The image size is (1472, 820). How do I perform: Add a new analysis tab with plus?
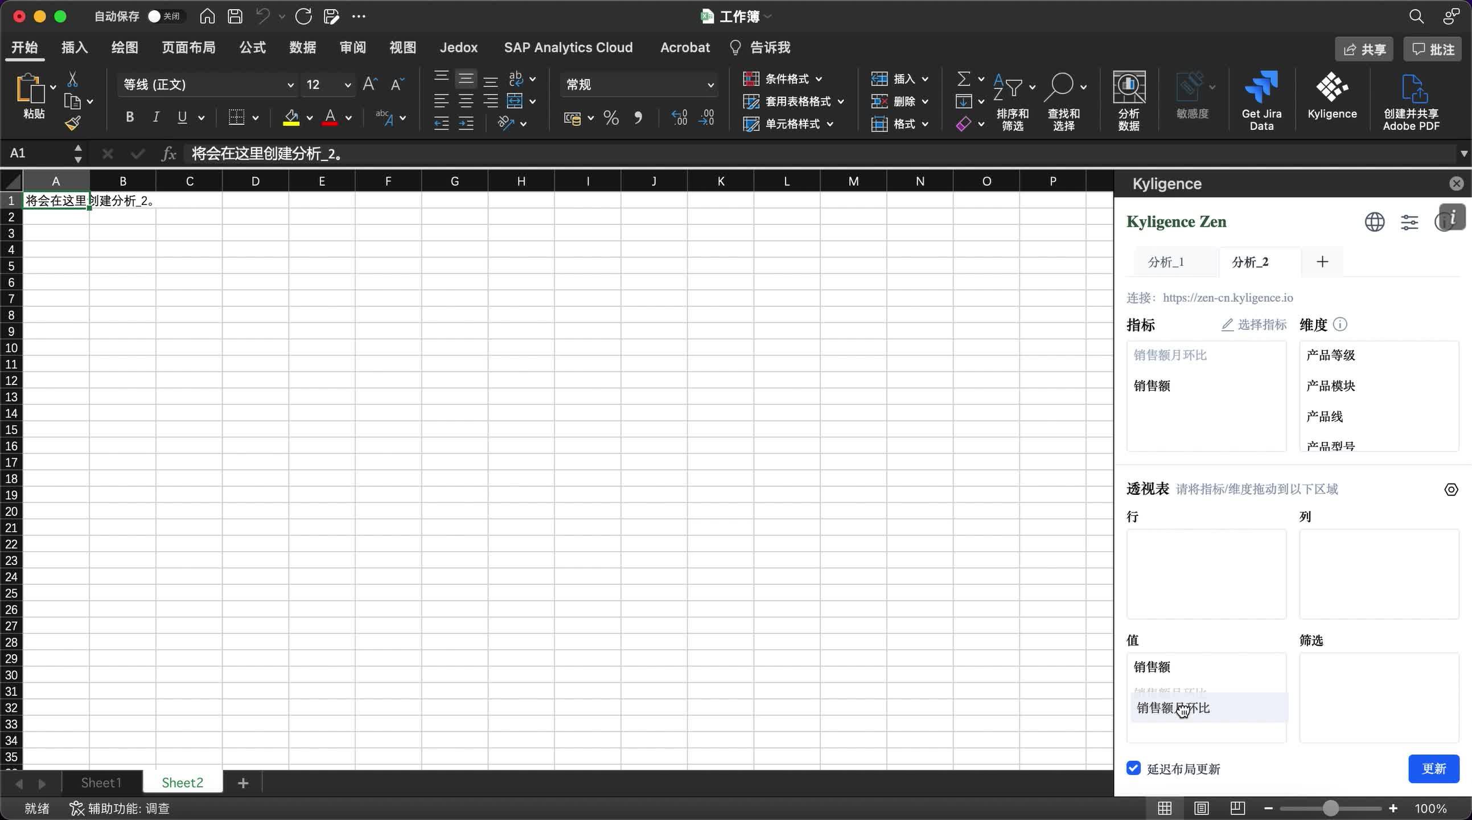1322,262
